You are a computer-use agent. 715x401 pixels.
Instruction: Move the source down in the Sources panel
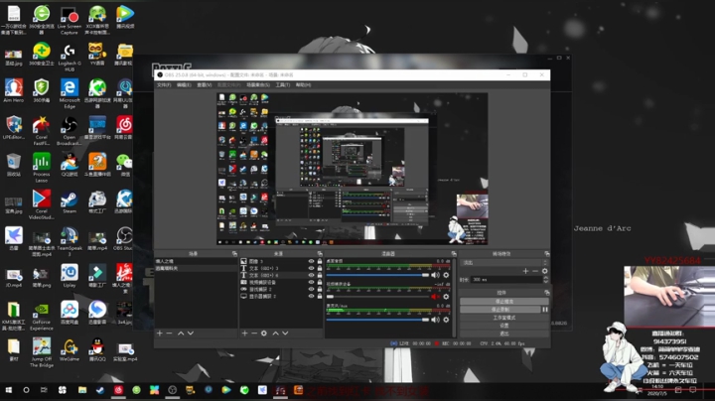(285, 334)
